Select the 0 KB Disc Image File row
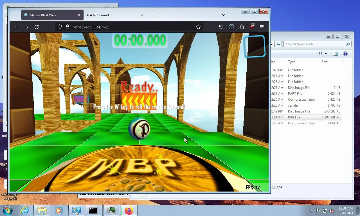 [306, 88]
